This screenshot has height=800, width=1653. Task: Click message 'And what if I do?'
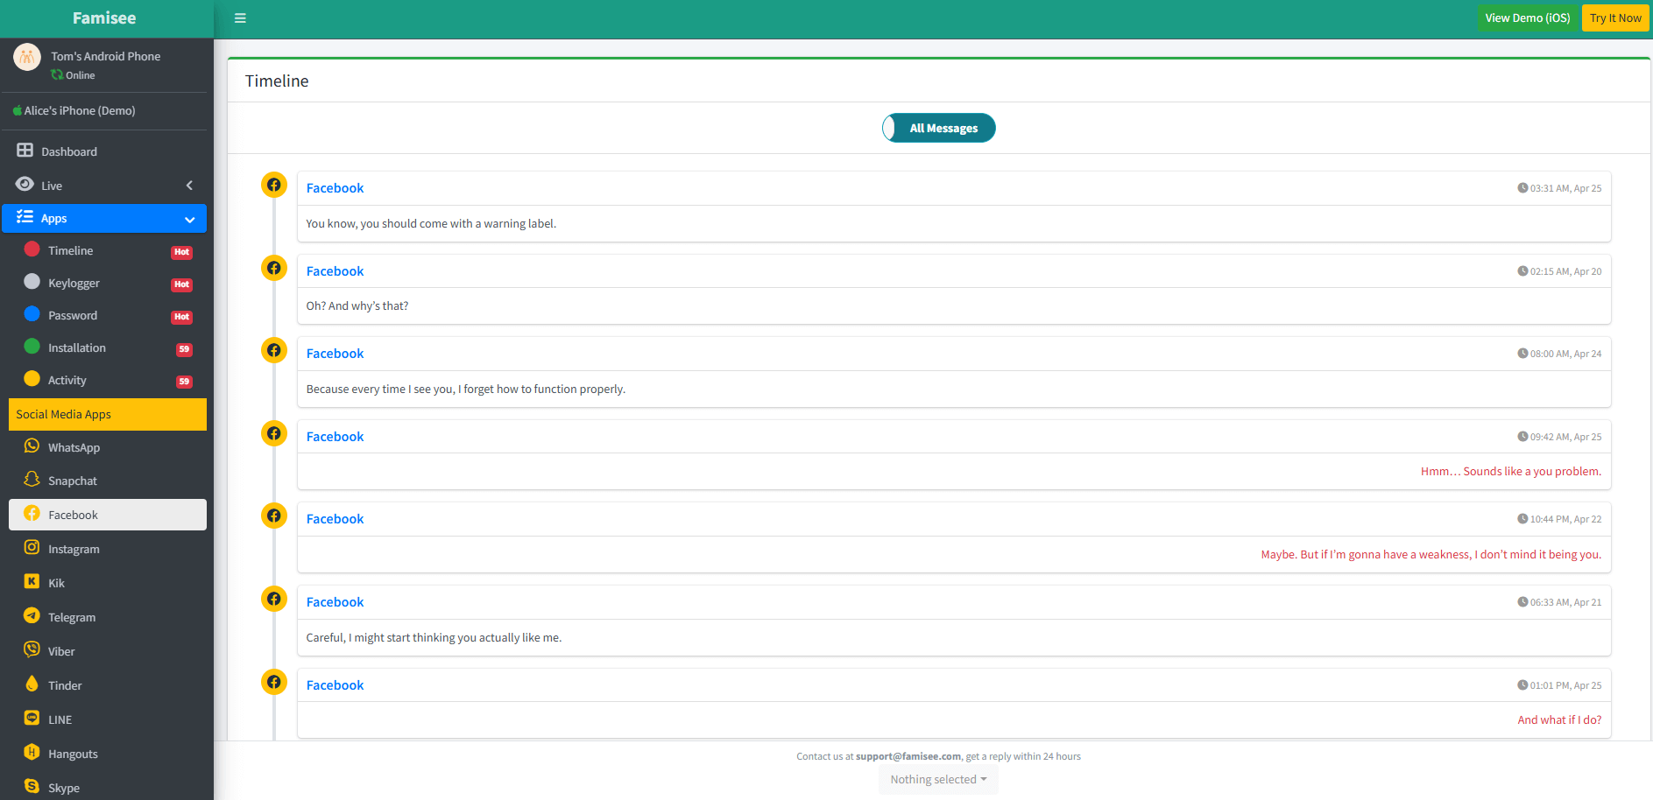[1559, 720]
